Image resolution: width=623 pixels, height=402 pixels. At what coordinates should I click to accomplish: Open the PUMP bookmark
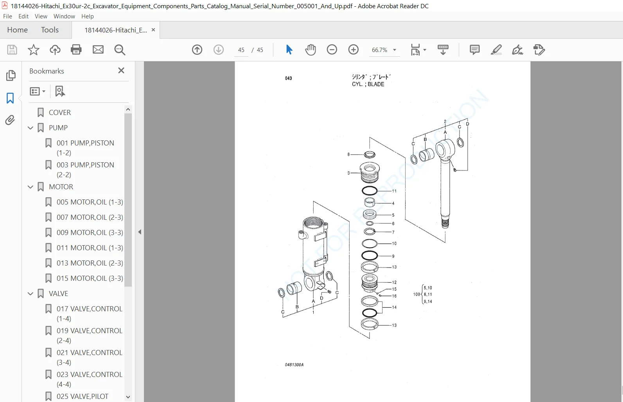point(58,128)
